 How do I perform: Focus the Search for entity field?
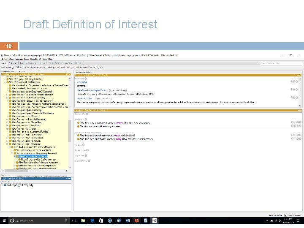pyautogui.click(x=281, y=63)
